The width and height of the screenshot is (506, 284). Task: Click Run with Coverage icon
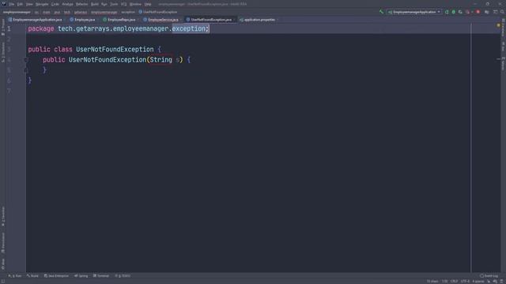coord(460,12)
